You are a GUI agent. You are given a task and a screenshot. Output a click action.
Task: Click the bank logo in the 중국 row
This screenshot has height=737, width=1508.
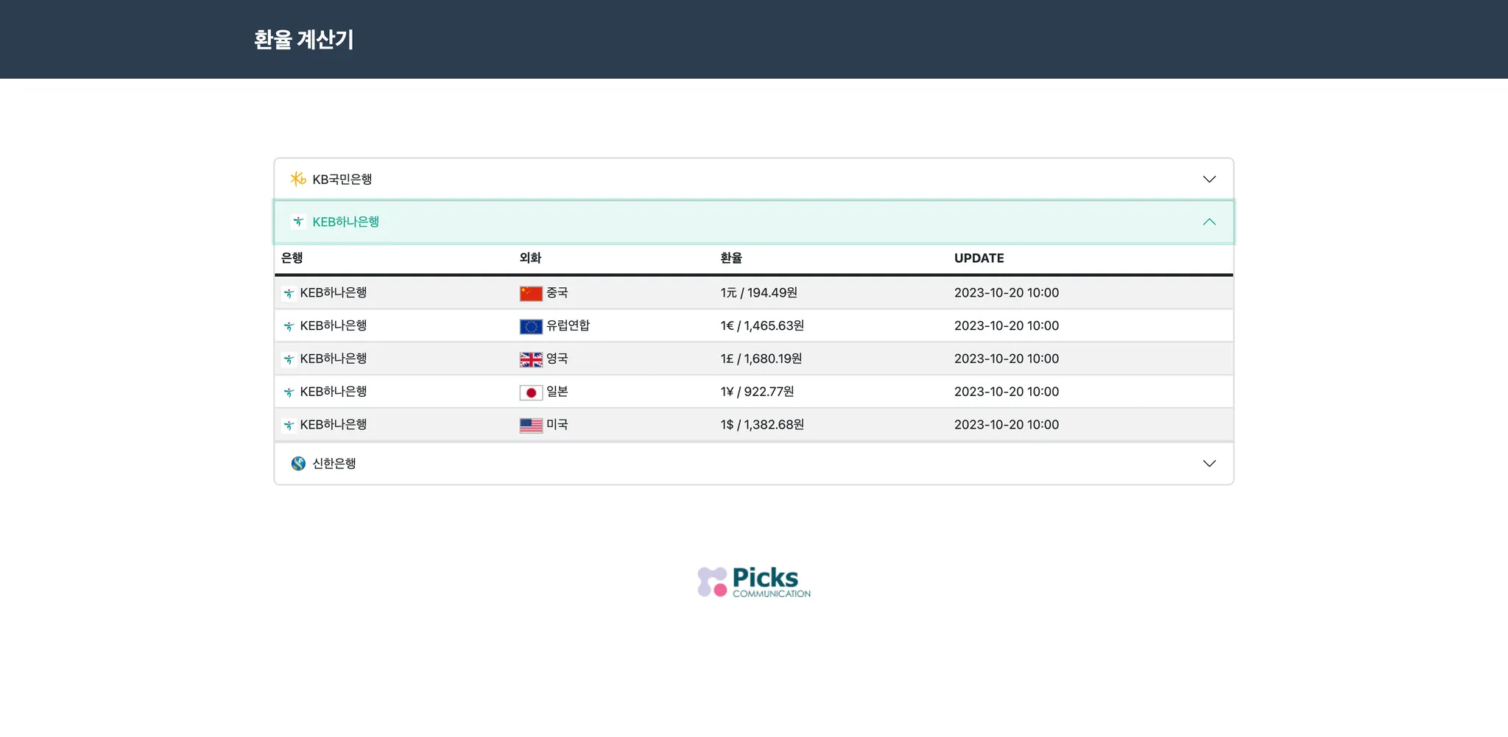tap(289, 293)
